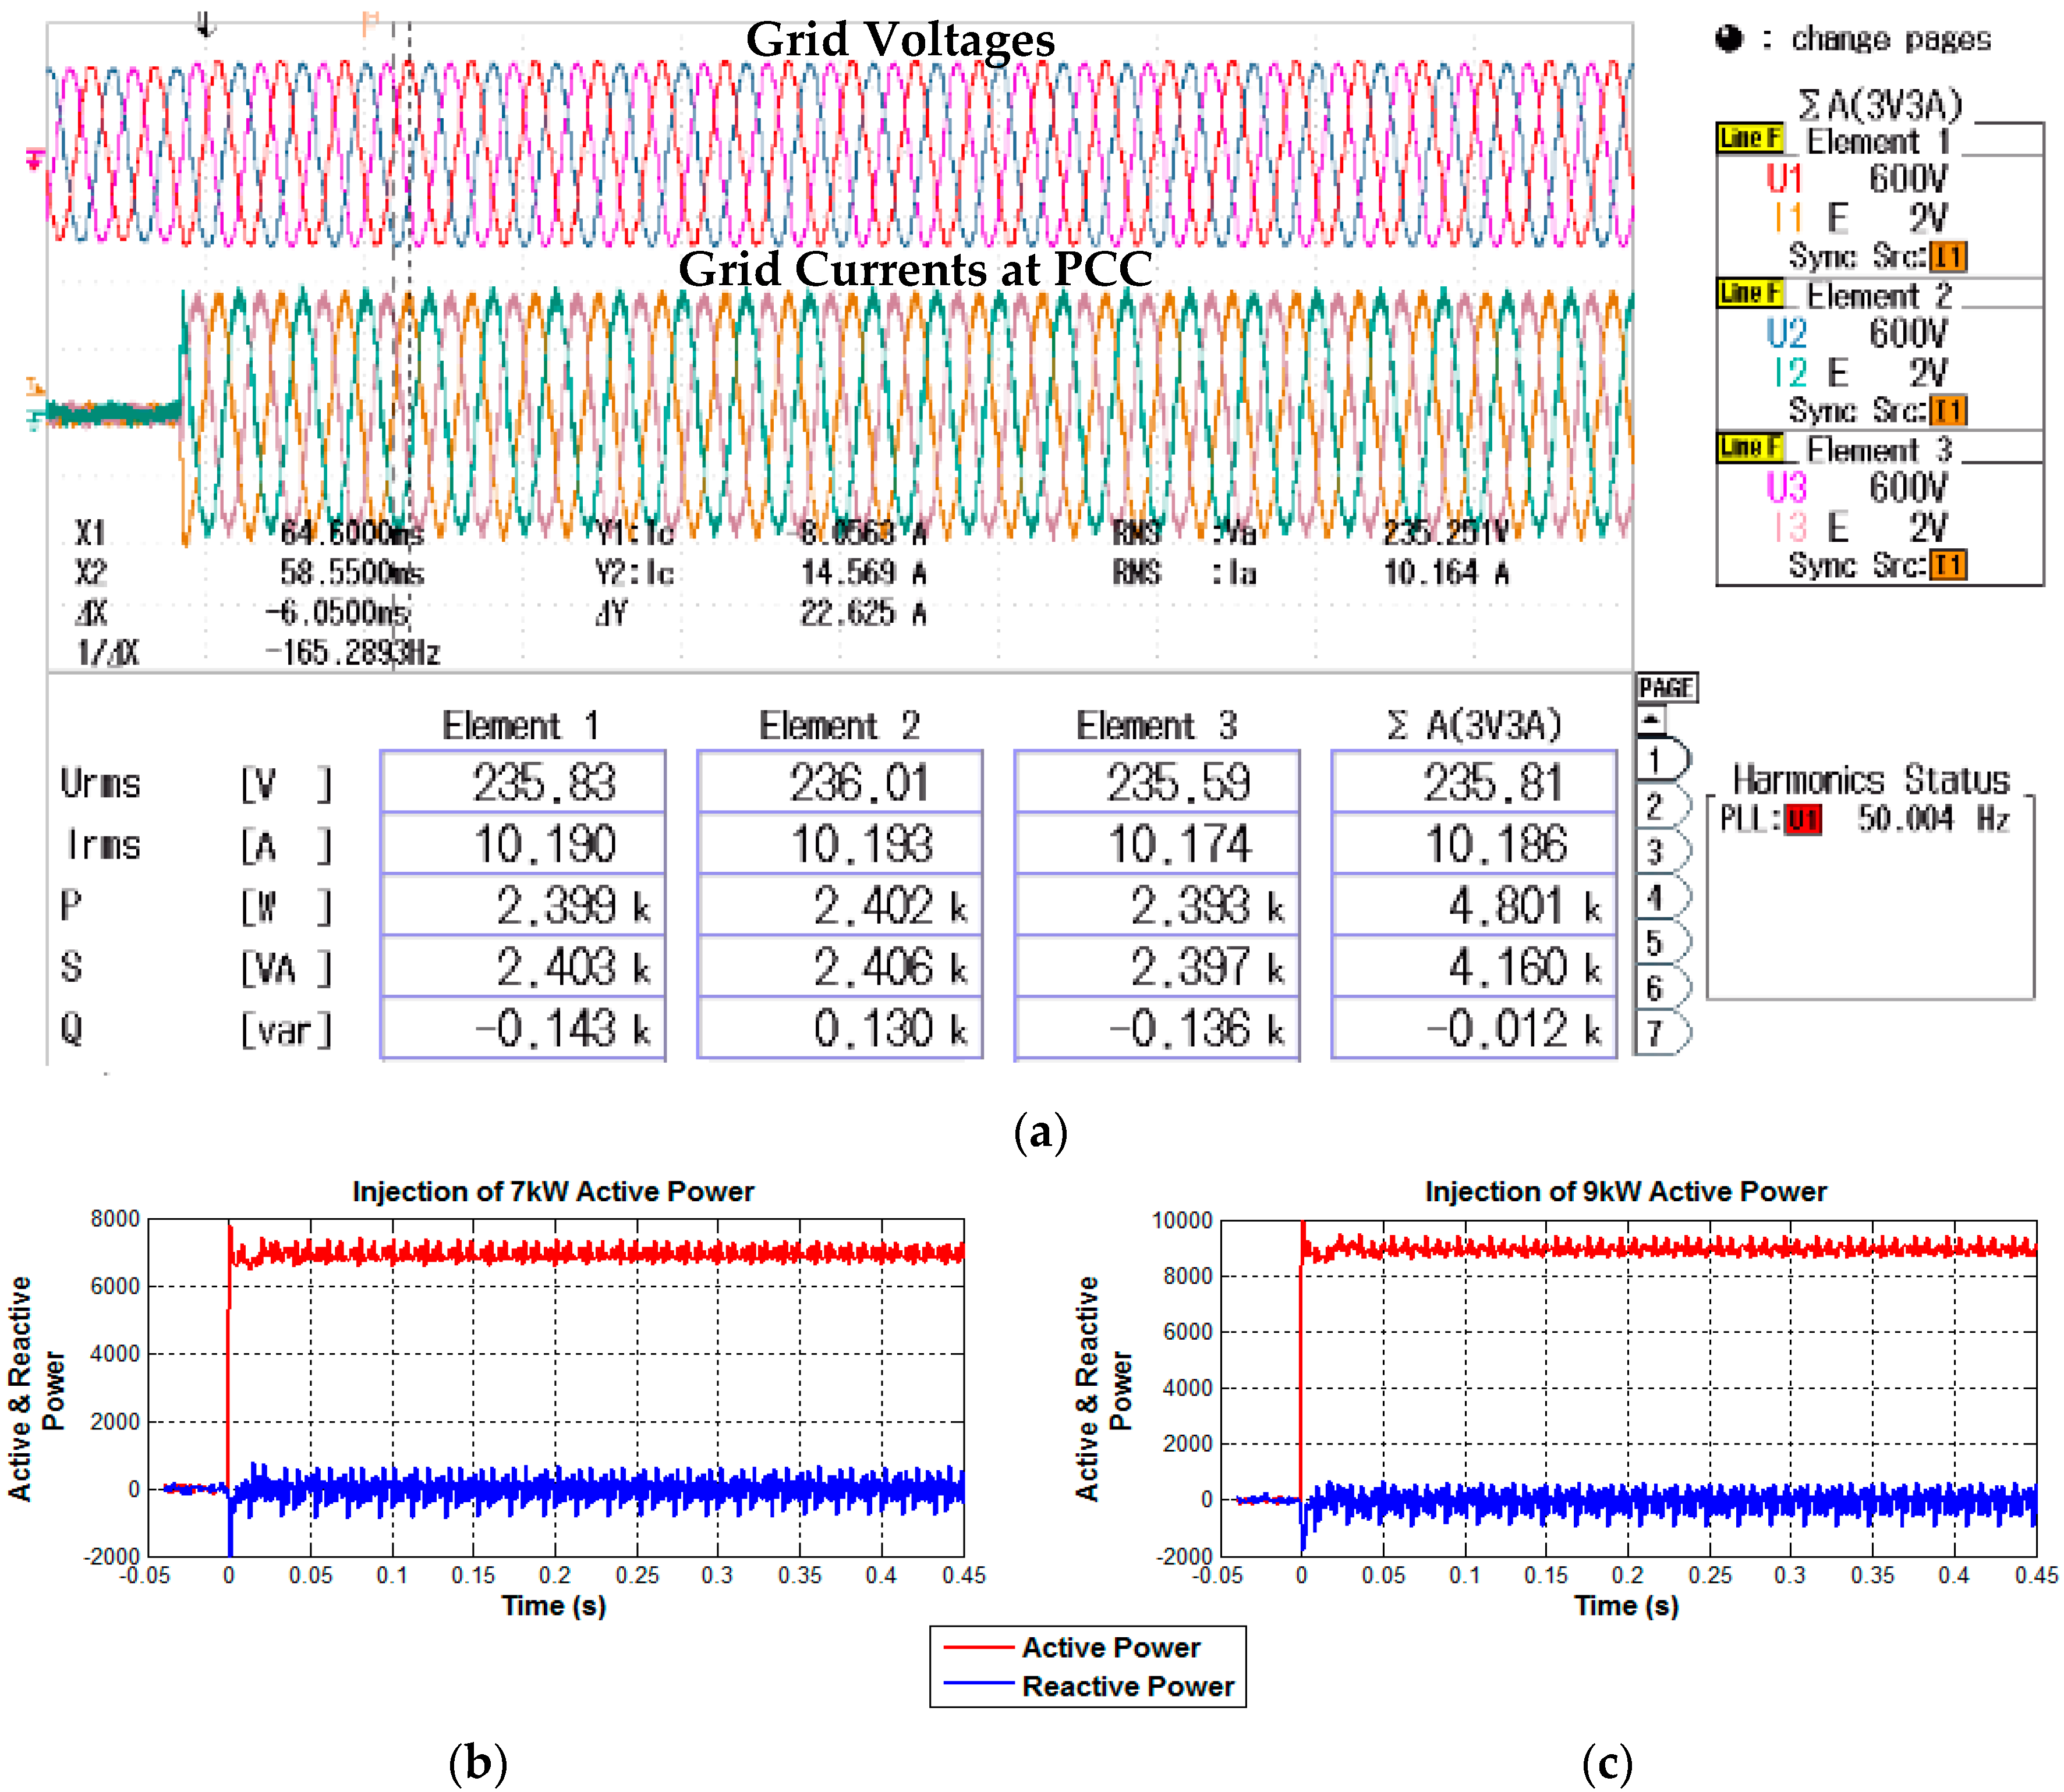Switch to page 2 tab
Viewport: 2064px width, 1792px height.
pos(1658,806)
